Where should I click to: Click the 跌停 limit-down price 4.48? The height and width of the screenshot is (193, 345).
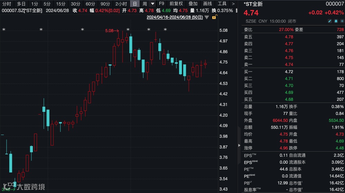pyautogui.click(x=340, y=148)
